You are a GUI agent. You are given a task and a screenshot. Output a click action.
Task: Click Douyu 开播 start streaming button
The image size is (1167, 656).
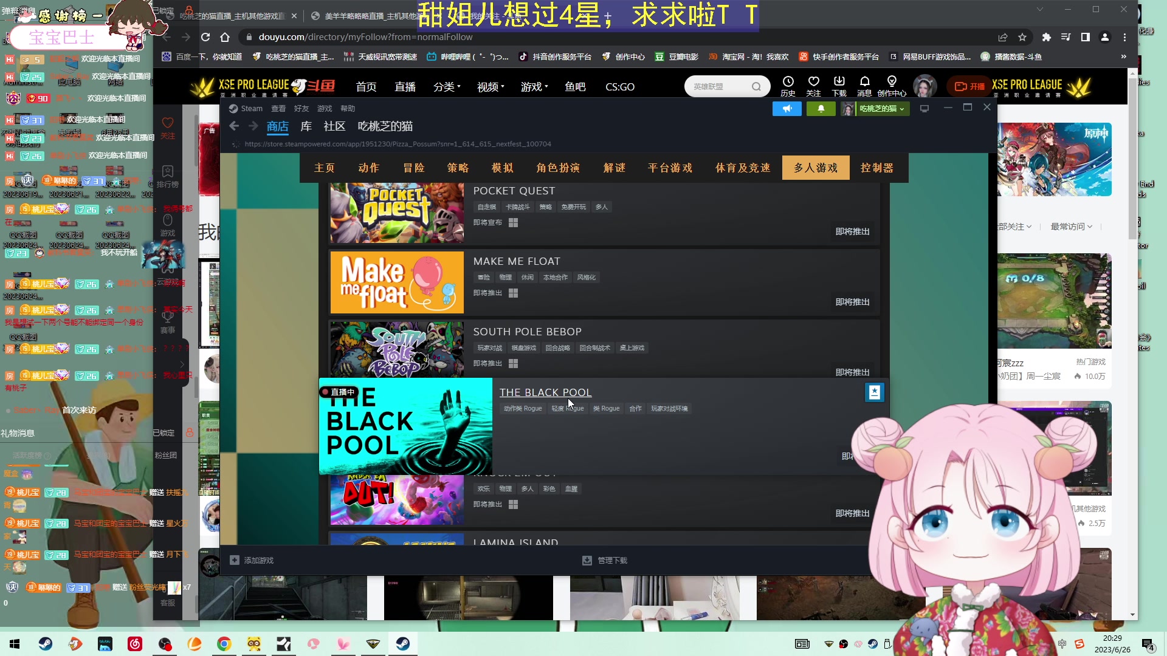(969, 86)
